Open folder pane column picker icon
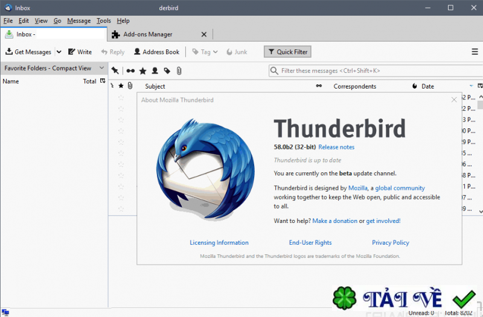The height and width of the screenshot is (317, 483). 103,81
